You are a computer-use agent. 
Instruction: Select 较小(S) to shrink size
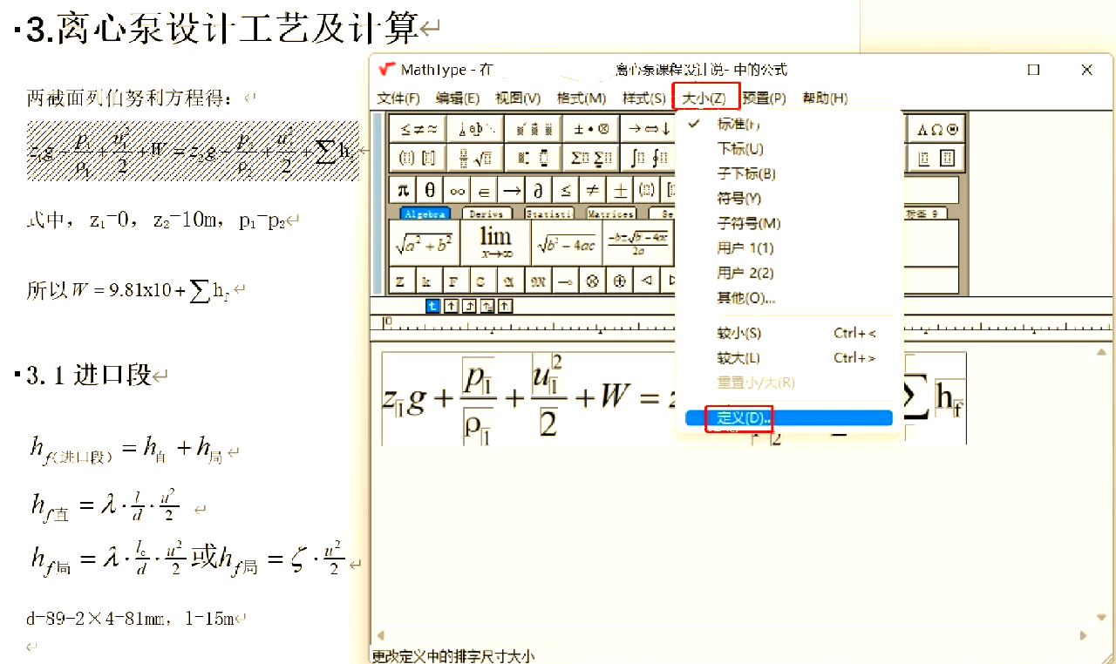click(x=788, y=333)
